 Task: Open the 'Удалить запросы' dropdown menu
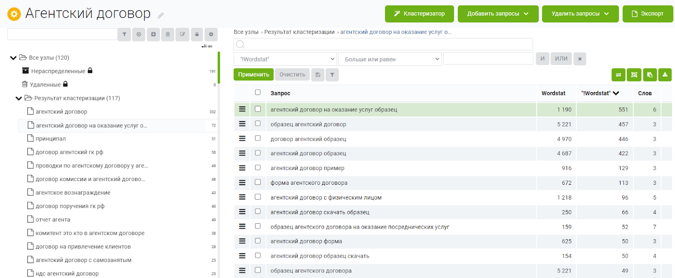580,13
